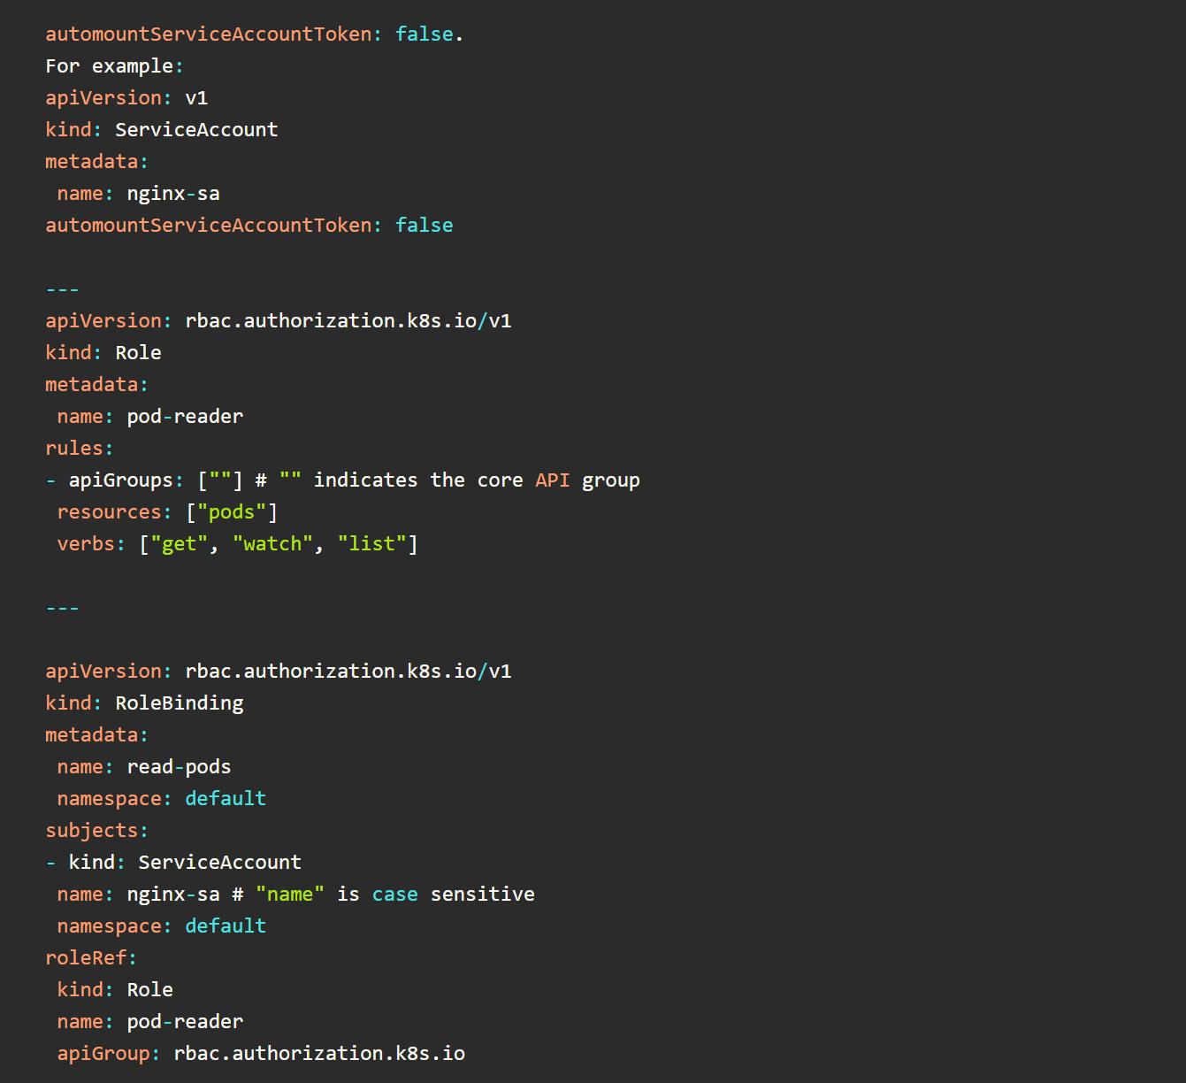Click the "get" verb string

point(180,544)
